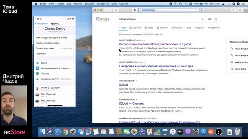The height and width of the screenshot is (139, 248).
Task: Click Safari's back navigation arrow
Action: [x=106, y=10]
